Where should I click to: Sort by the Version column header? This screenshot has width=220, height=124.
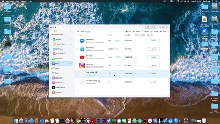[x=110, y=35]
